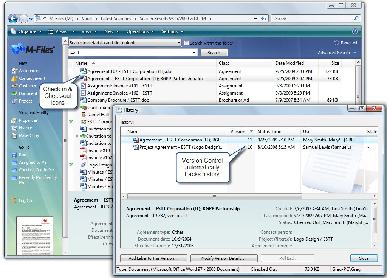The image size is (387, 278).
Task: Open the Views dropdown menu
Action: pyautogui.click(x=61, y=31)
